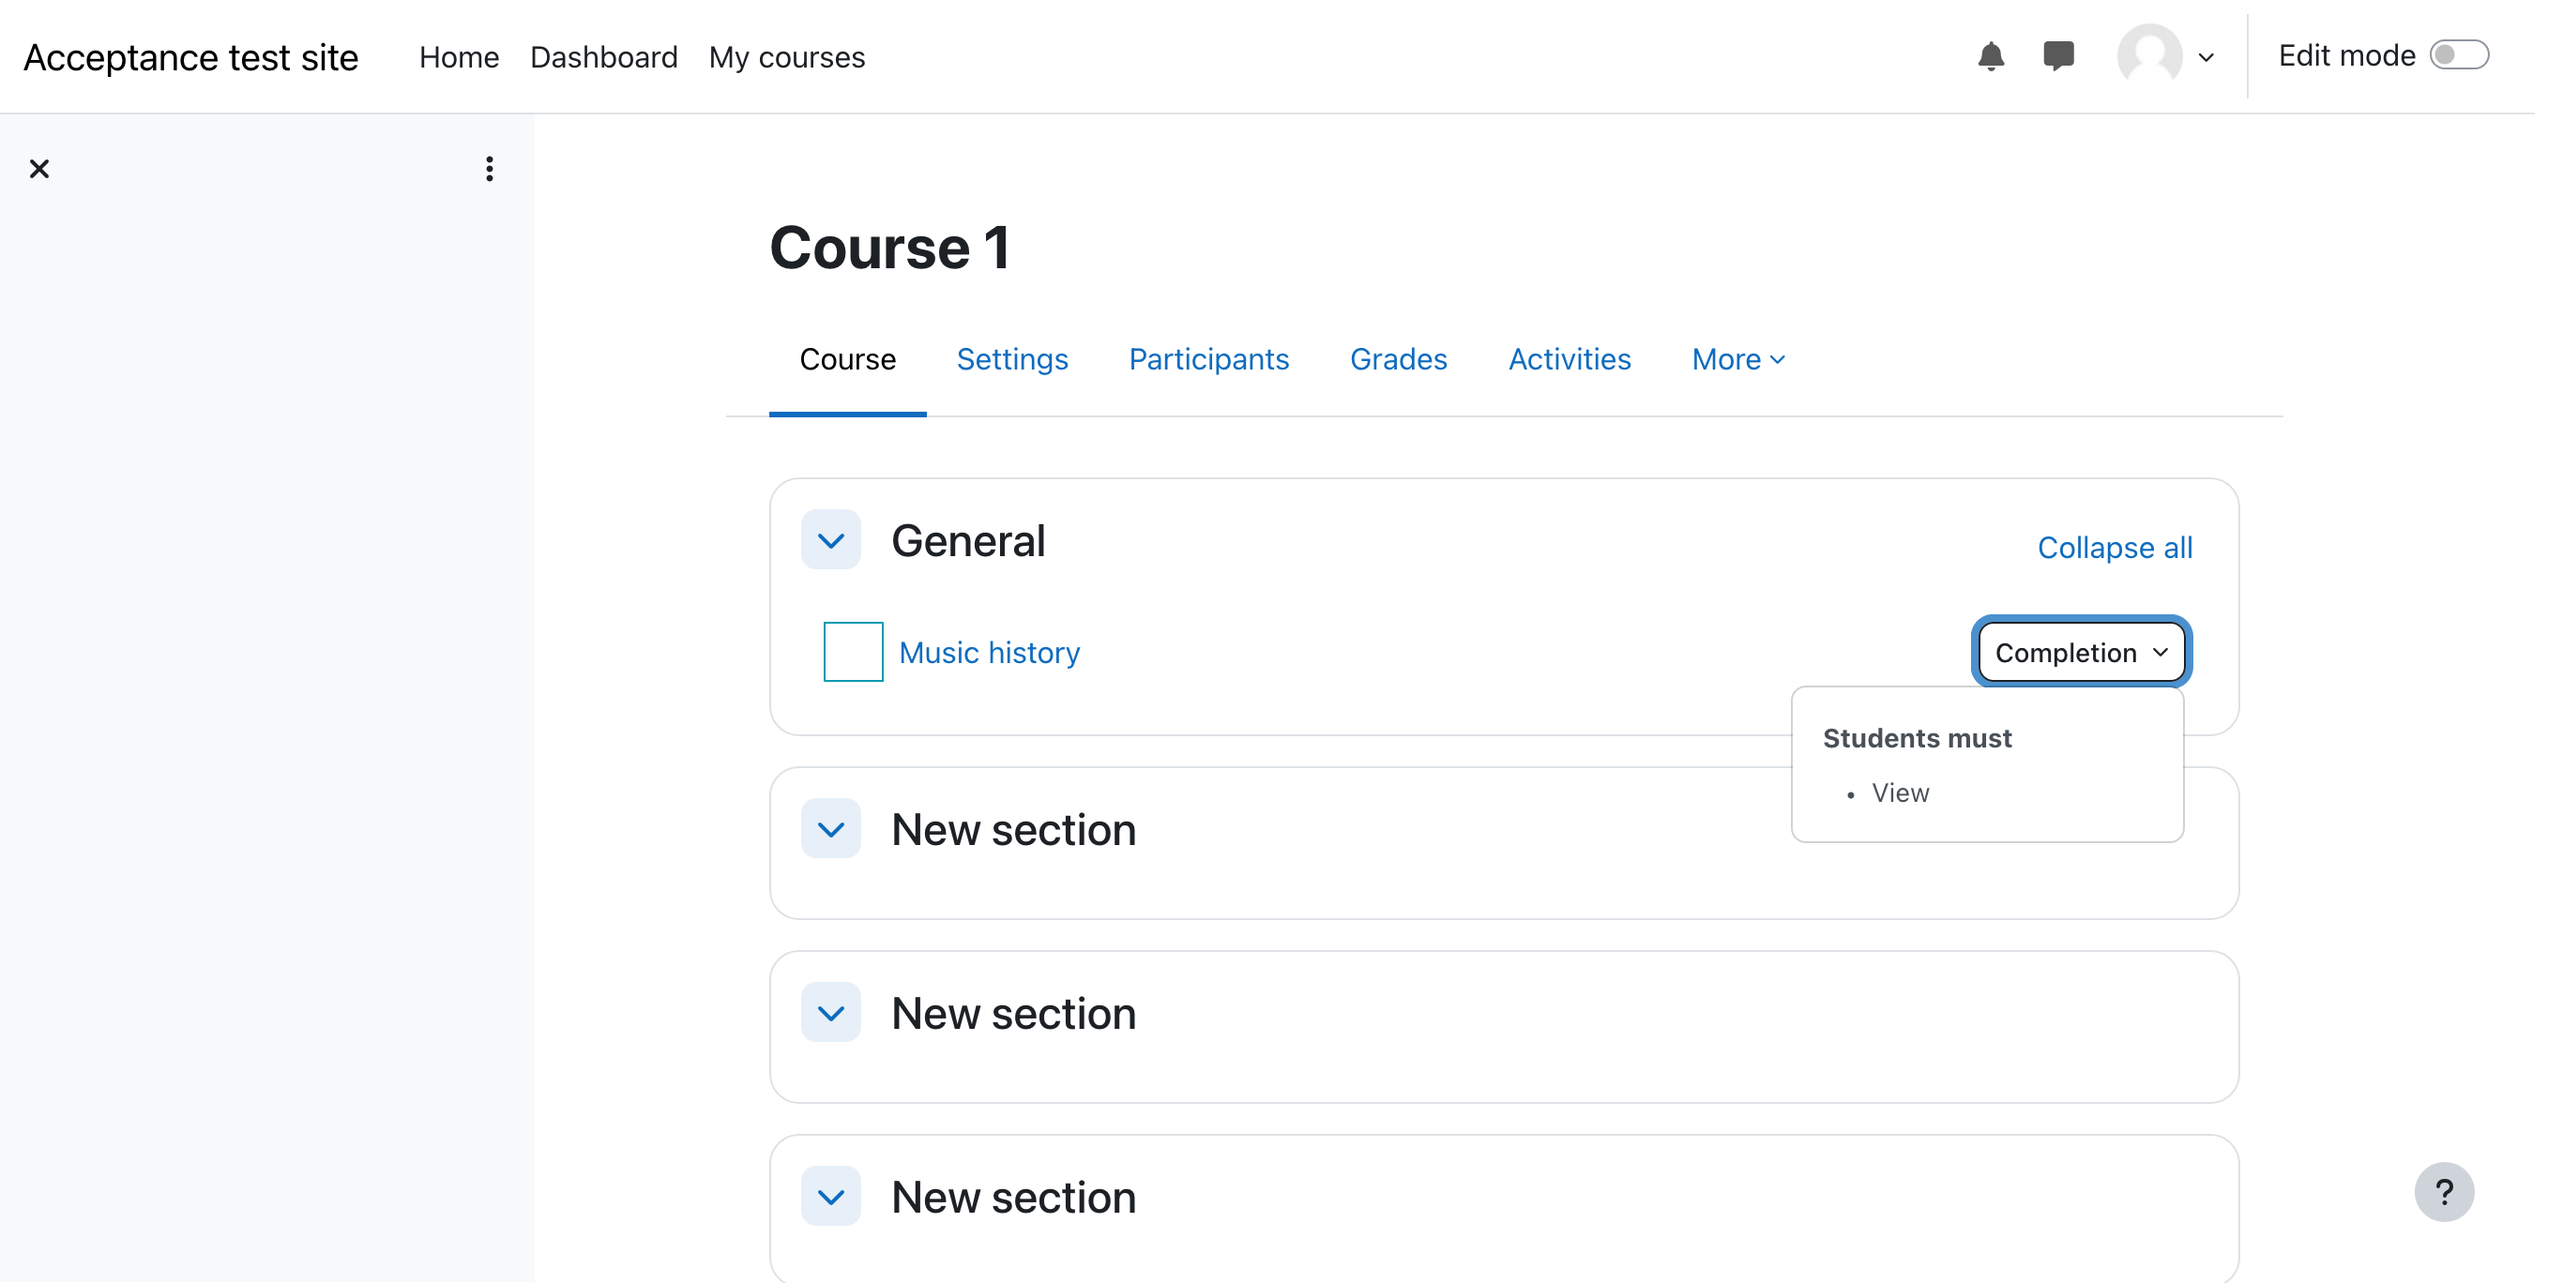Viewport: 2563px width, 1283px height.
Task: Collapse the second New section
Action: [831, 1013]
